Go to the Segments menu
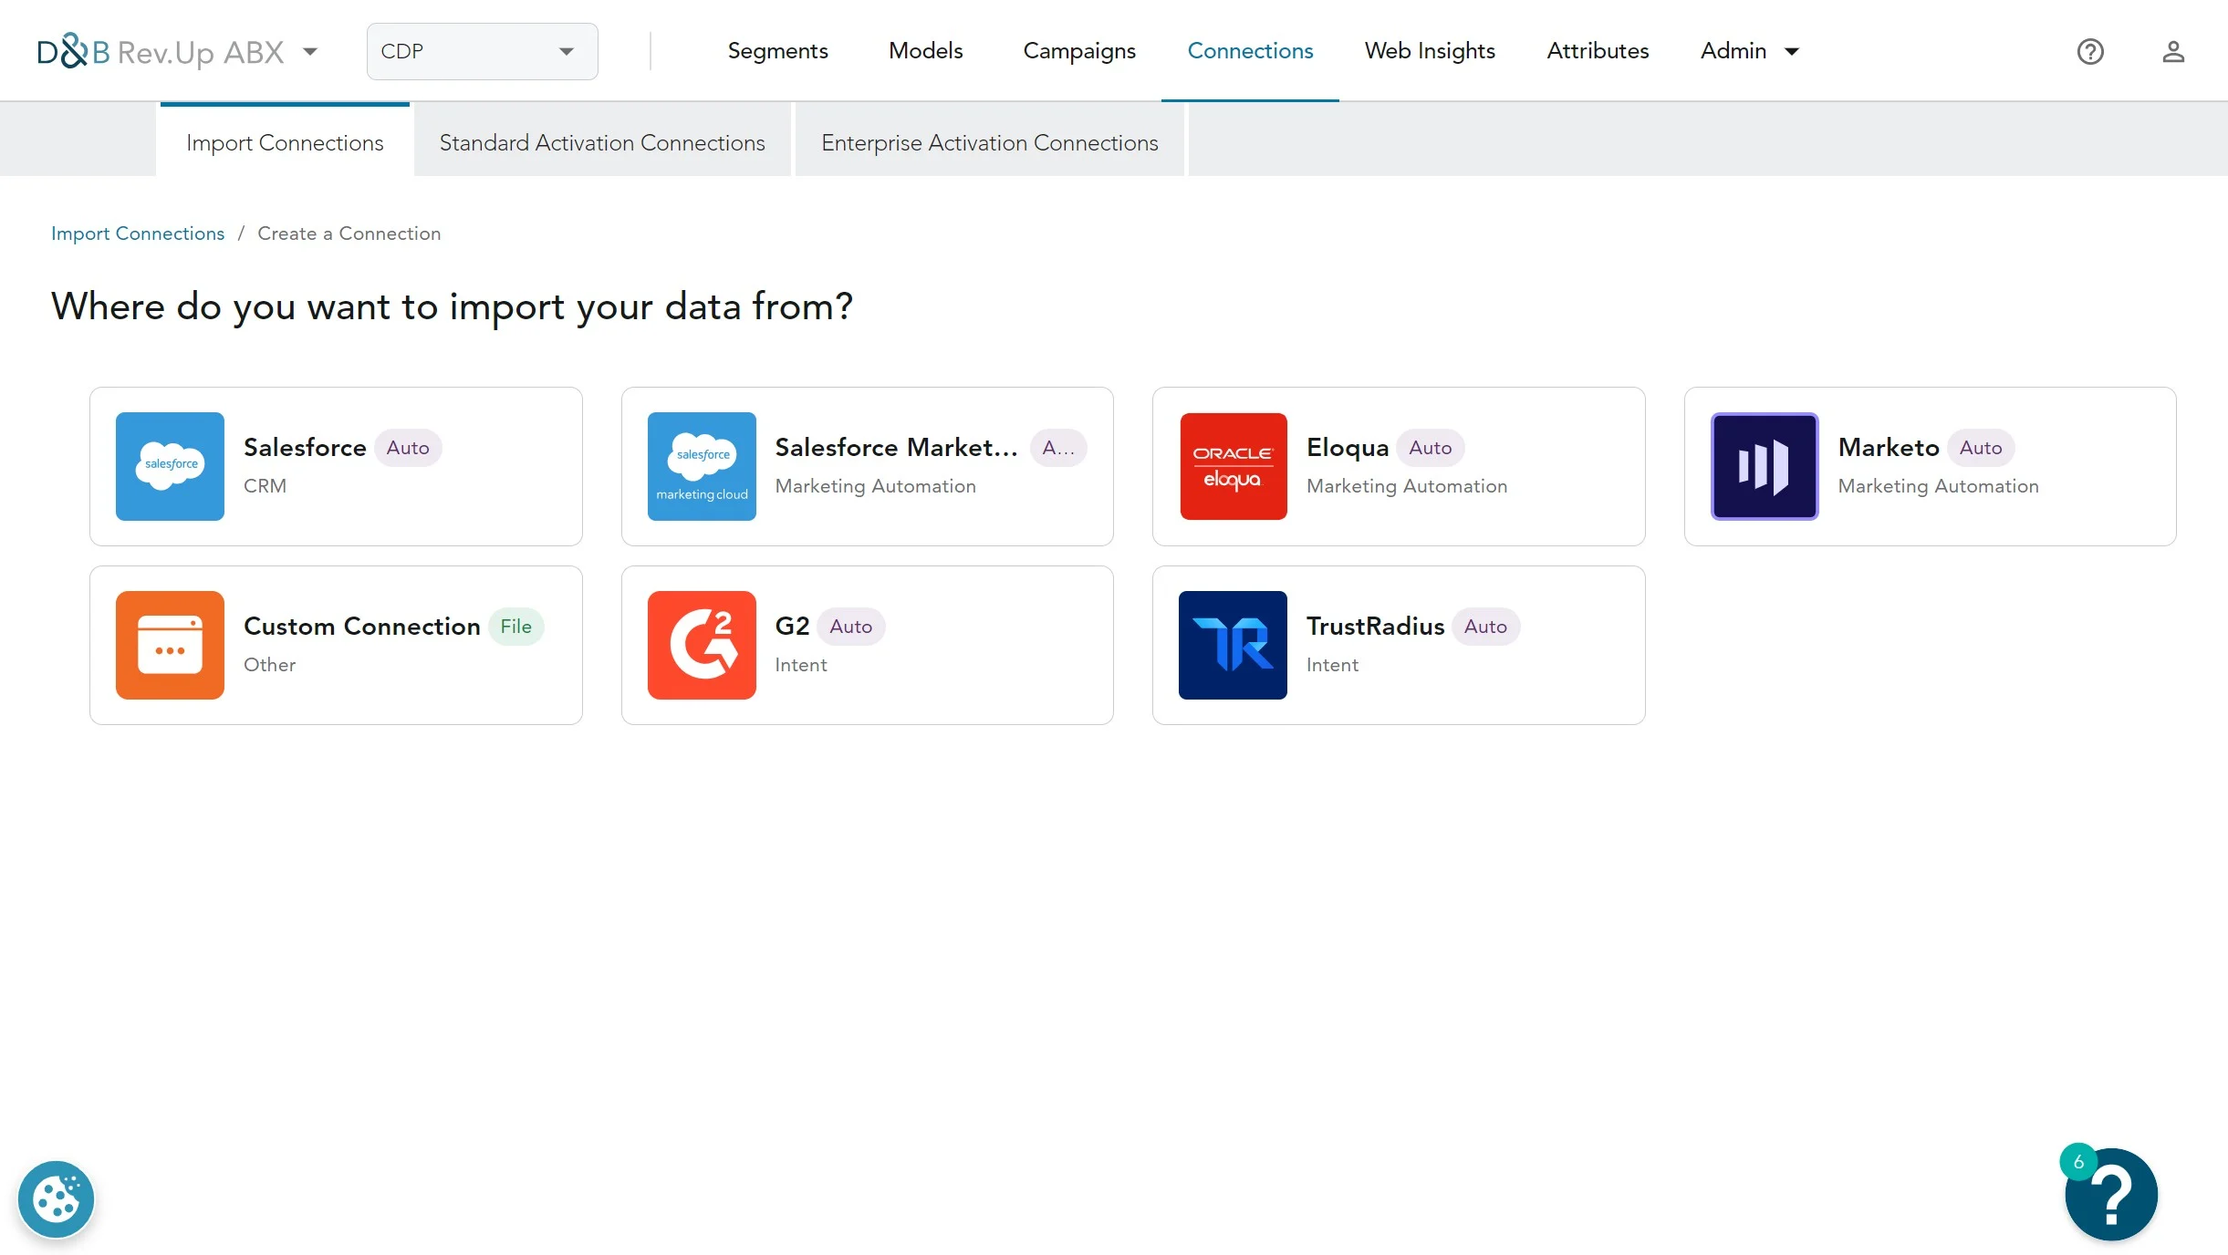Viewport: 2228px width, 1255px height. (777, 51)
